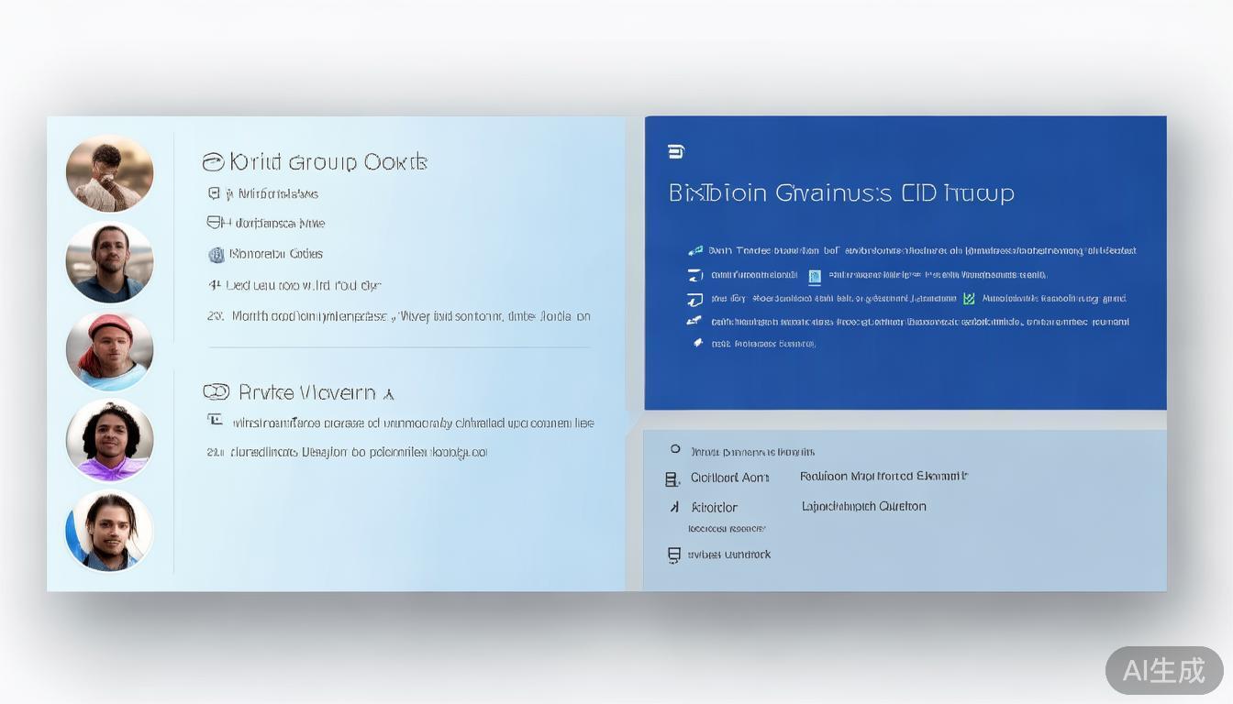Select the avatar with the purple shirt
This screenshot has height=704, width=1233.
coord(109,440)
